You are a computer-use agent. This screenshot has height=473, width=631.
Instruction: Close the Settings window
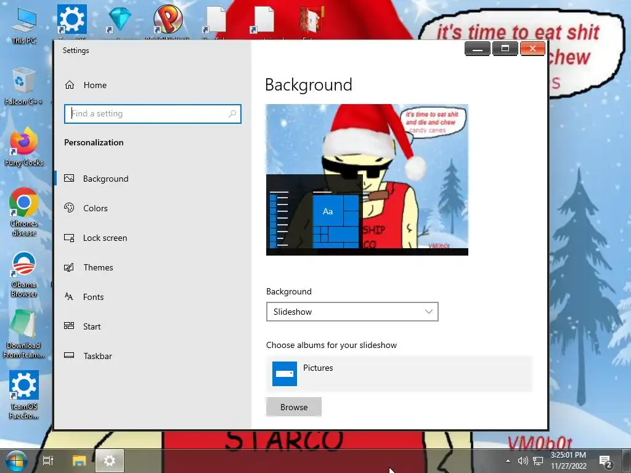point(532,49)
